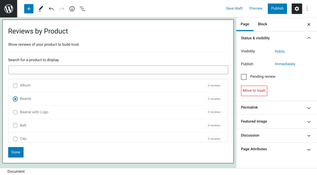This screenshot has height=175, width=317.
Task: Open the block navigation outline
Action: point(82,9)
